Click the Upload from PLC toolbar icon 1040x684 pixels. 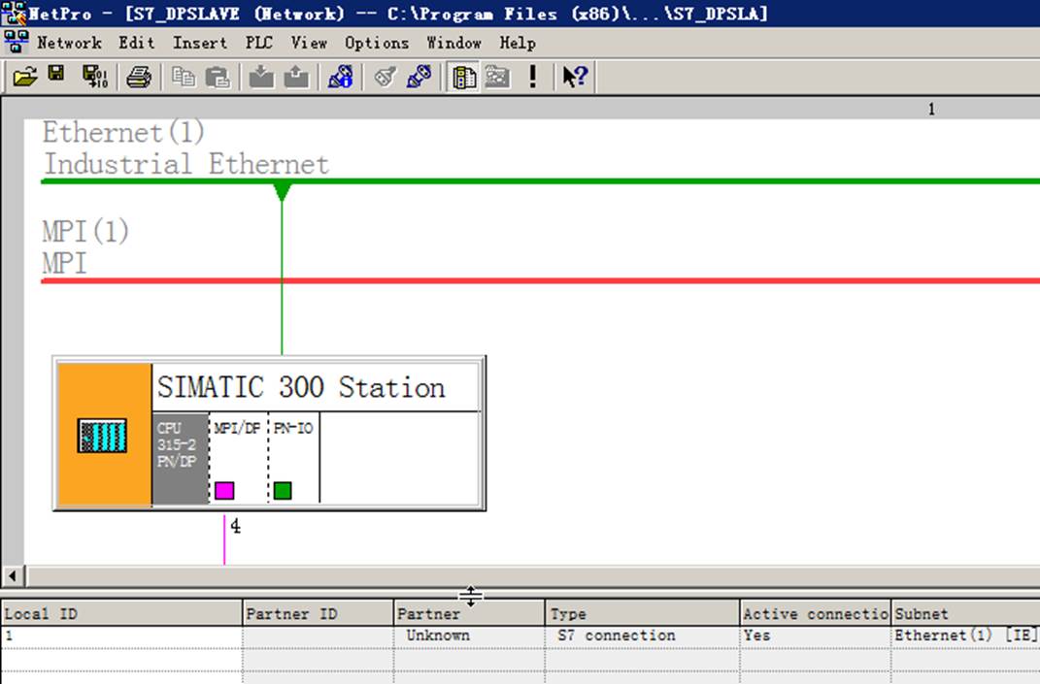(296, 77)
